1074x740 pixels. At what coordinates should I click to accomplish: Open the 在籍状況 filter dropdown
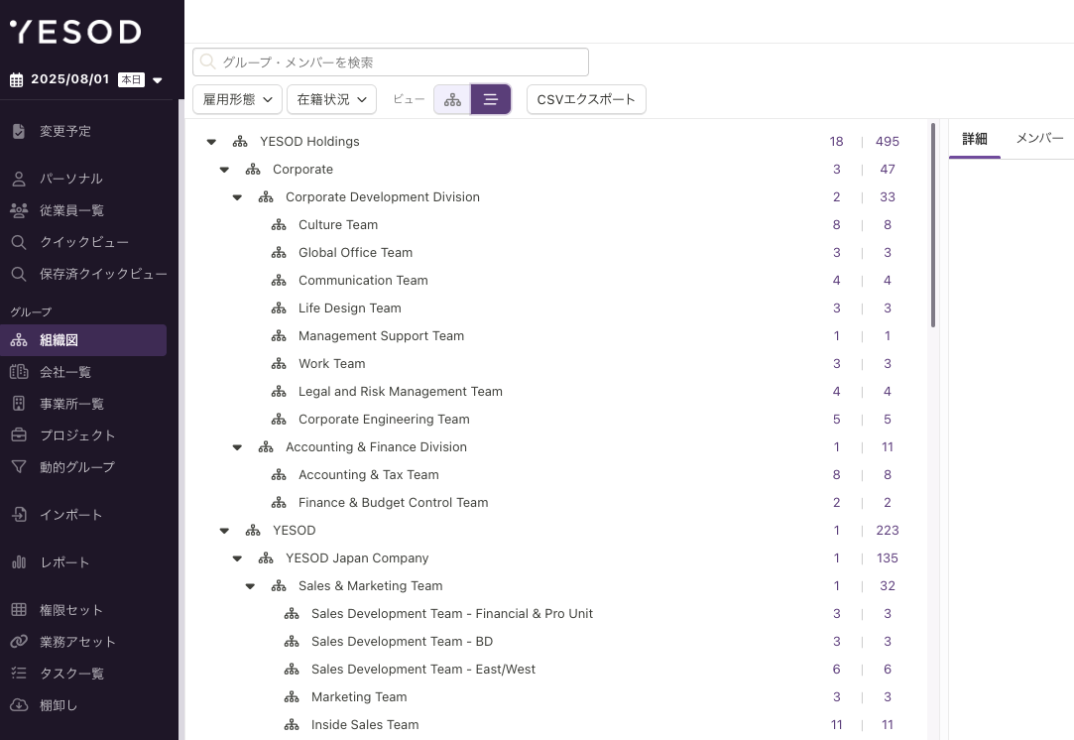point(331,100)
